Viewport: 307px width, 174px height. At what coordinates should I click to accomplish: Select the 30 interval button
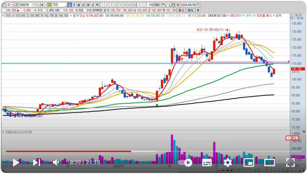[125, 5]
